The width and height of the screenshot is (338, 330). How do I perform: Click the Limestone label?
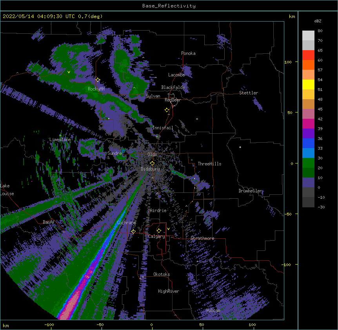(x=60, y=140)
